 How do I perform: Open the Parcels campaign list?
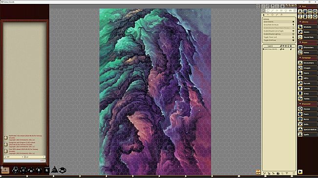pos(307,83)
